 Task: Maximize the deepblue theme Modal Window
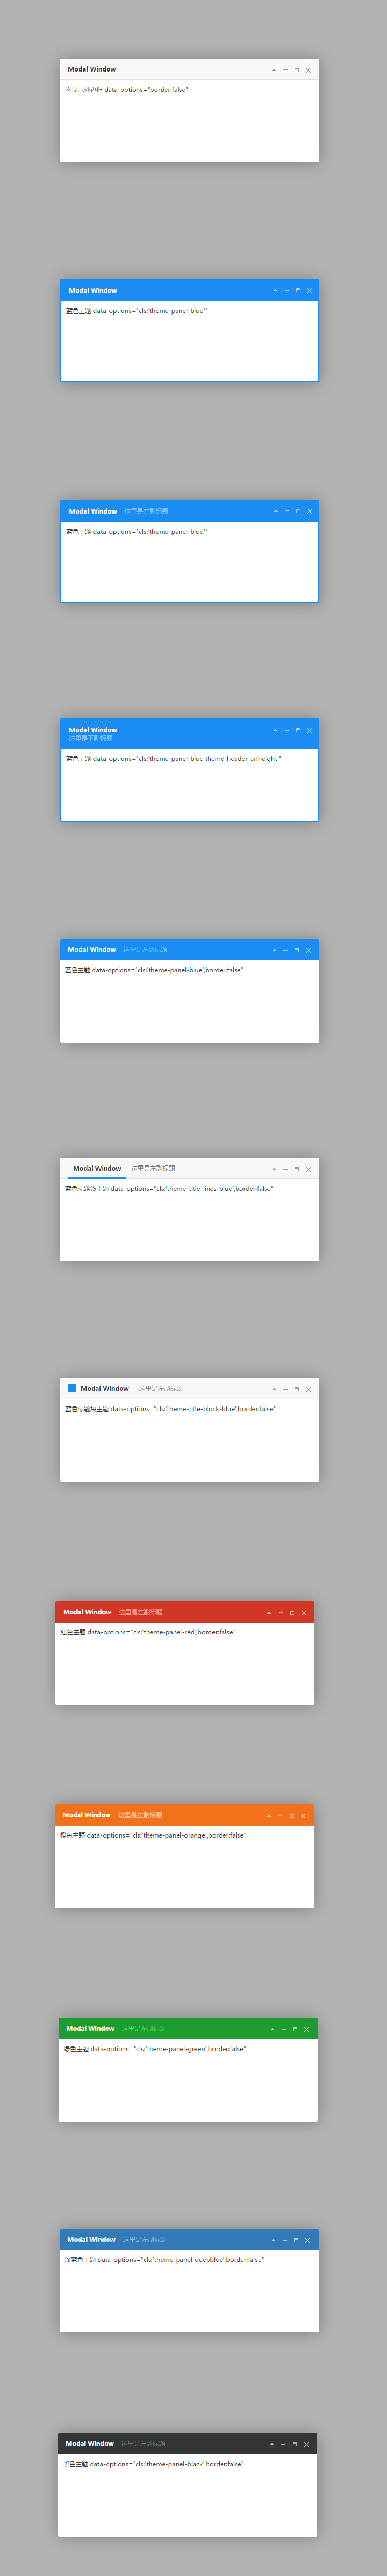(296, 2240)
